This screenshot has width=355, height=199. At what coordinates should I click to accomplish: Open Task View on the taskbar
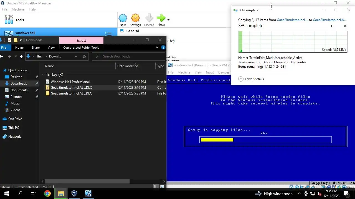(x=33, y=193)
